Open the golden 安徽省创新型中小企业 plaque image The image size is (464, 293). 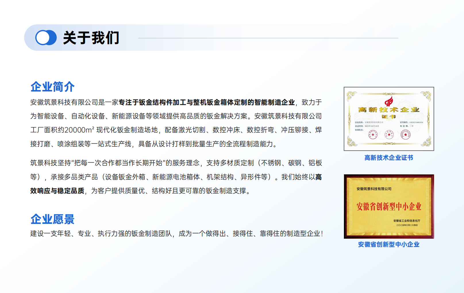389,206
